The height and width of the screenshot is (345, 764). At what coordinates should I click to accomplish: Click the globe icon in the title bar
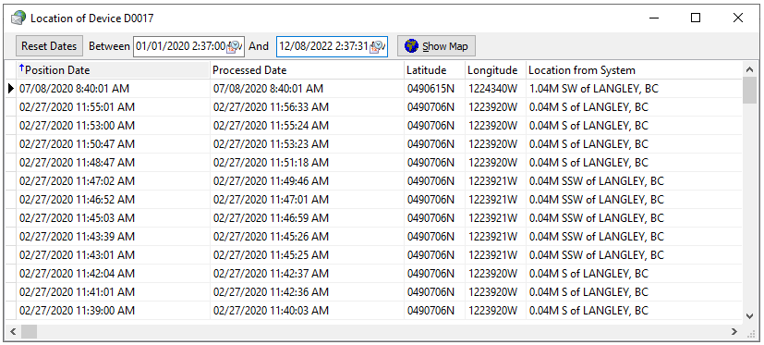pos(18,18)
